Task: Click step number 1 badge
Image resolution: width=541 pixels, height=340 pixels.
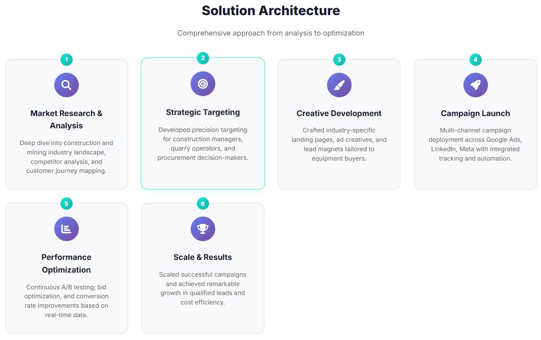Action: (x=67, y=60)
